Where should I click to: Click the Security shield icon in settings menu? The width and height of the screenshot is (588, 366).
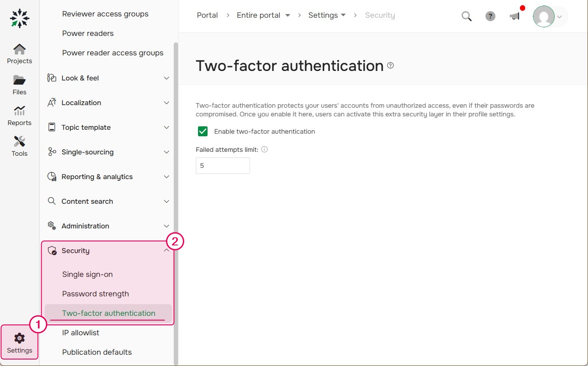tap(52, 250)
